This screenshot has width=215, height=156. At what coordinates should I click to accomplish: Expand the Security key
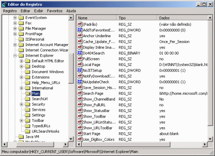coord(22,104)
